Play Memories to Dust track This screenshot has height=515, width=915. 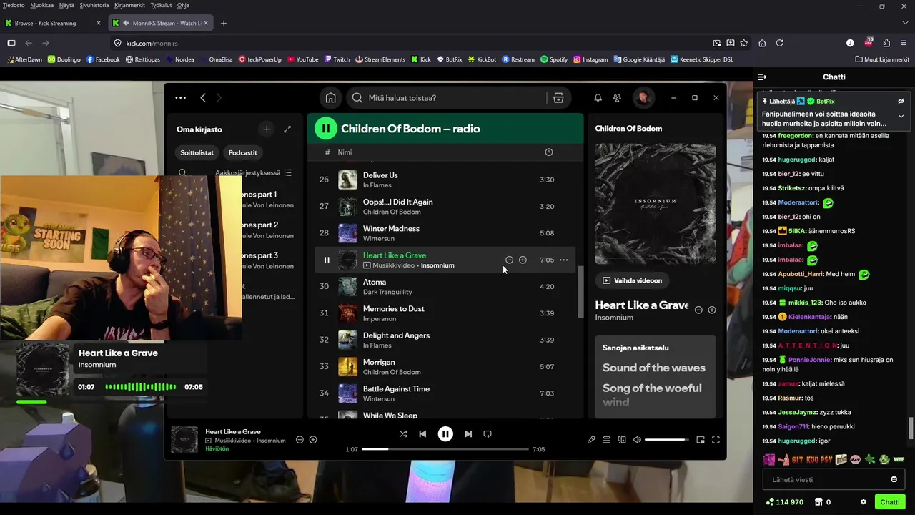click(445, 313)
